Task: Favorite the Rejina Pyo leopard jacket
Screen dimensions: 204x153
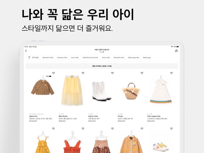Action: click(53, 73)
